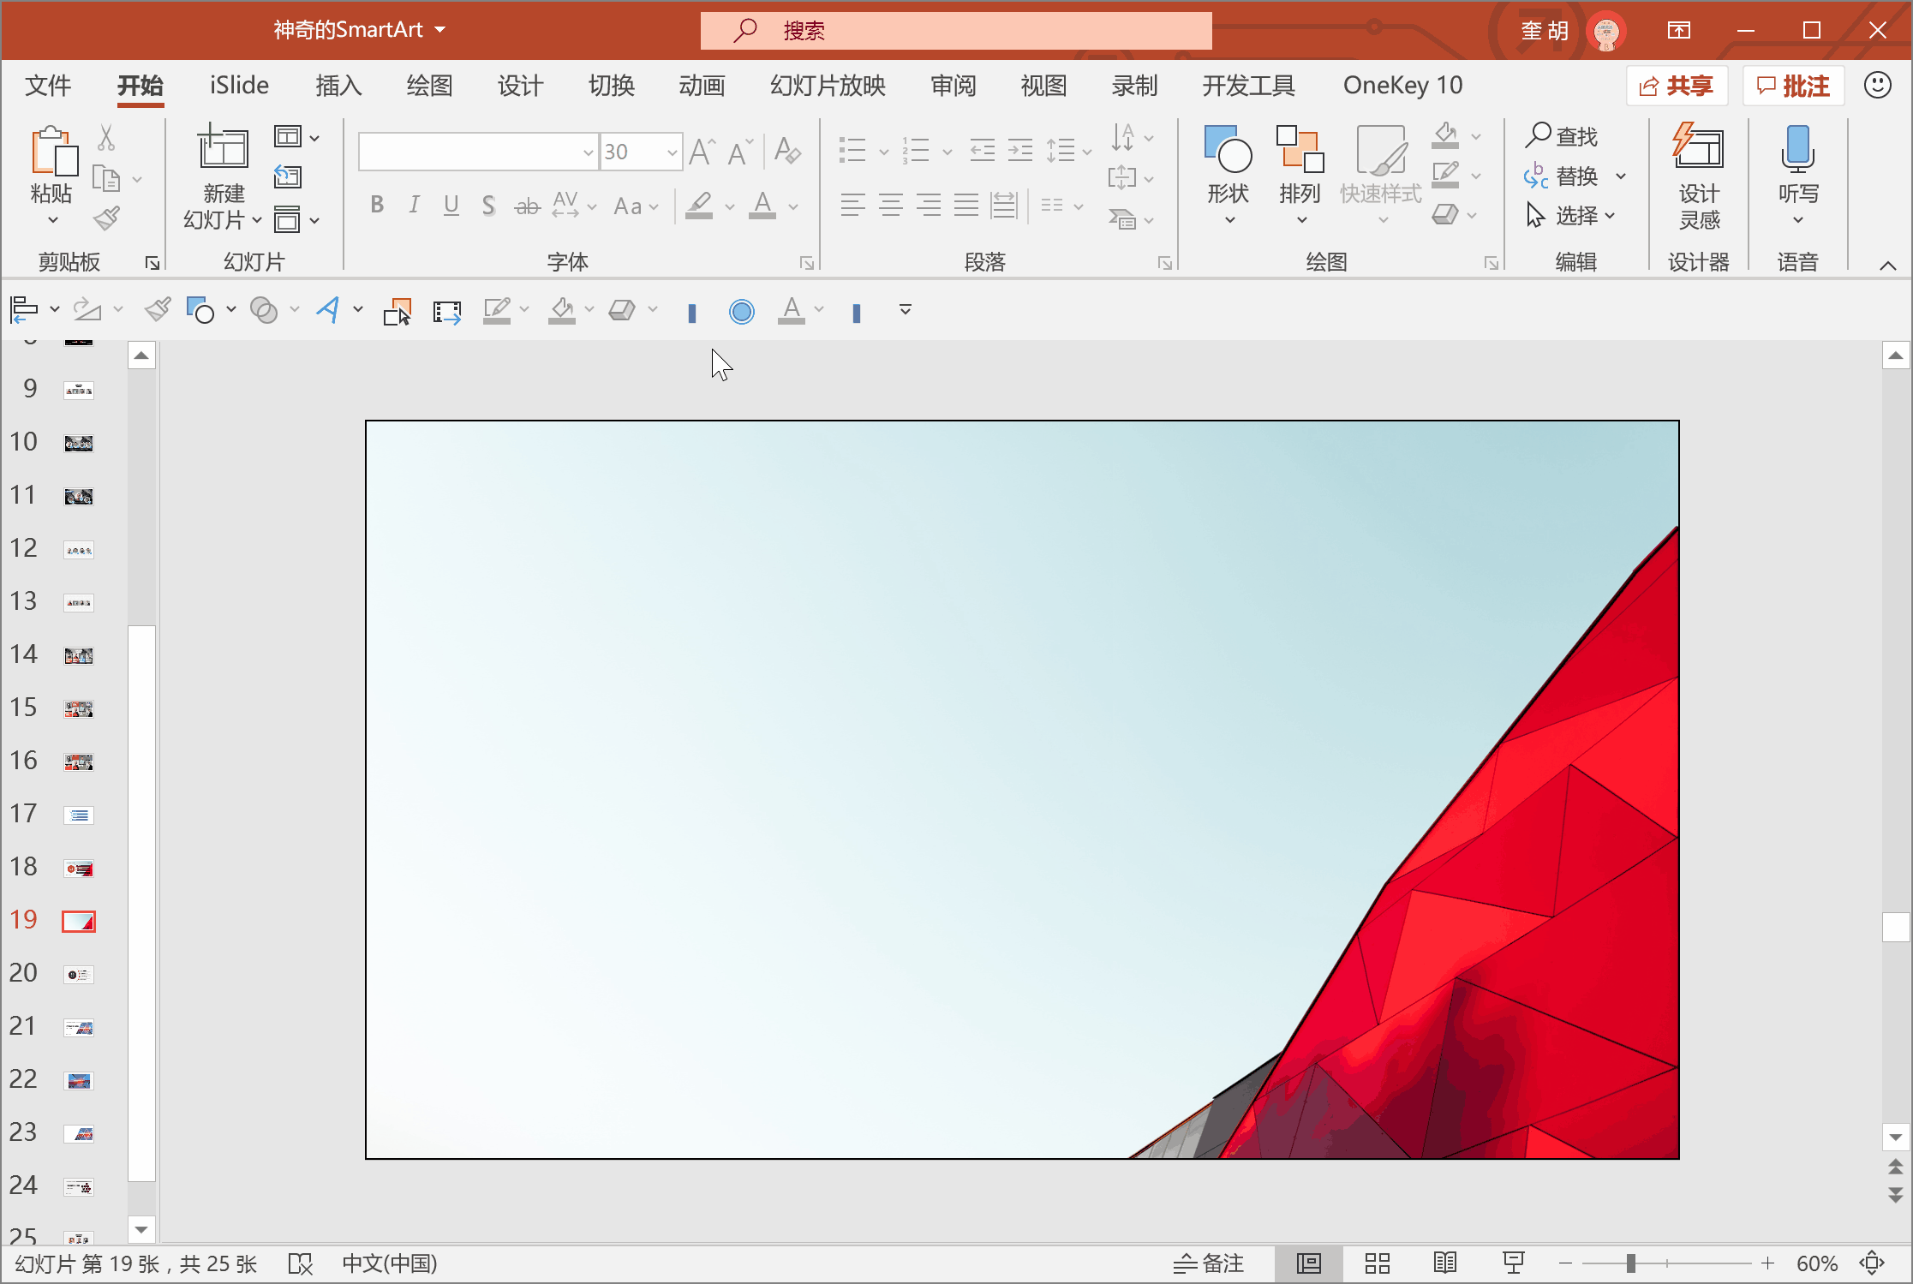The image size is (1913, 1284).
Task: Open the Shapes (形状) gallery
Action: [x=1228, y=176]
